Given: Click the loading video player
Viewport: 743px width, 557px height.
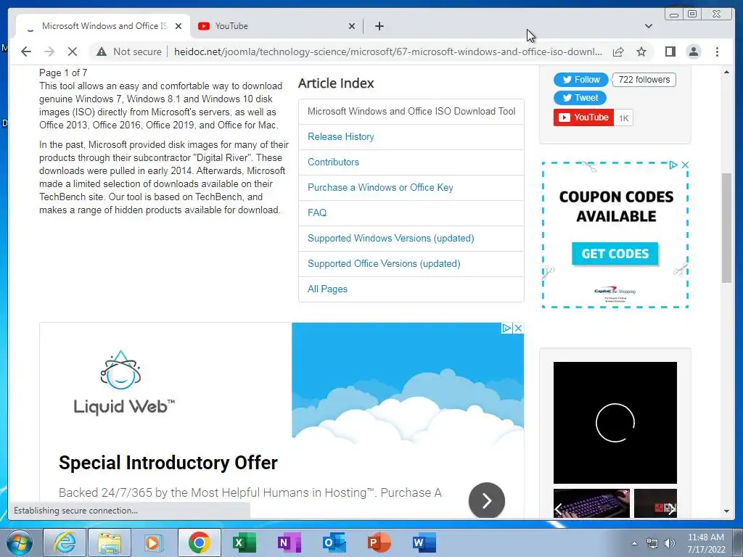Looking at the screenshot, I should [615, 423].
